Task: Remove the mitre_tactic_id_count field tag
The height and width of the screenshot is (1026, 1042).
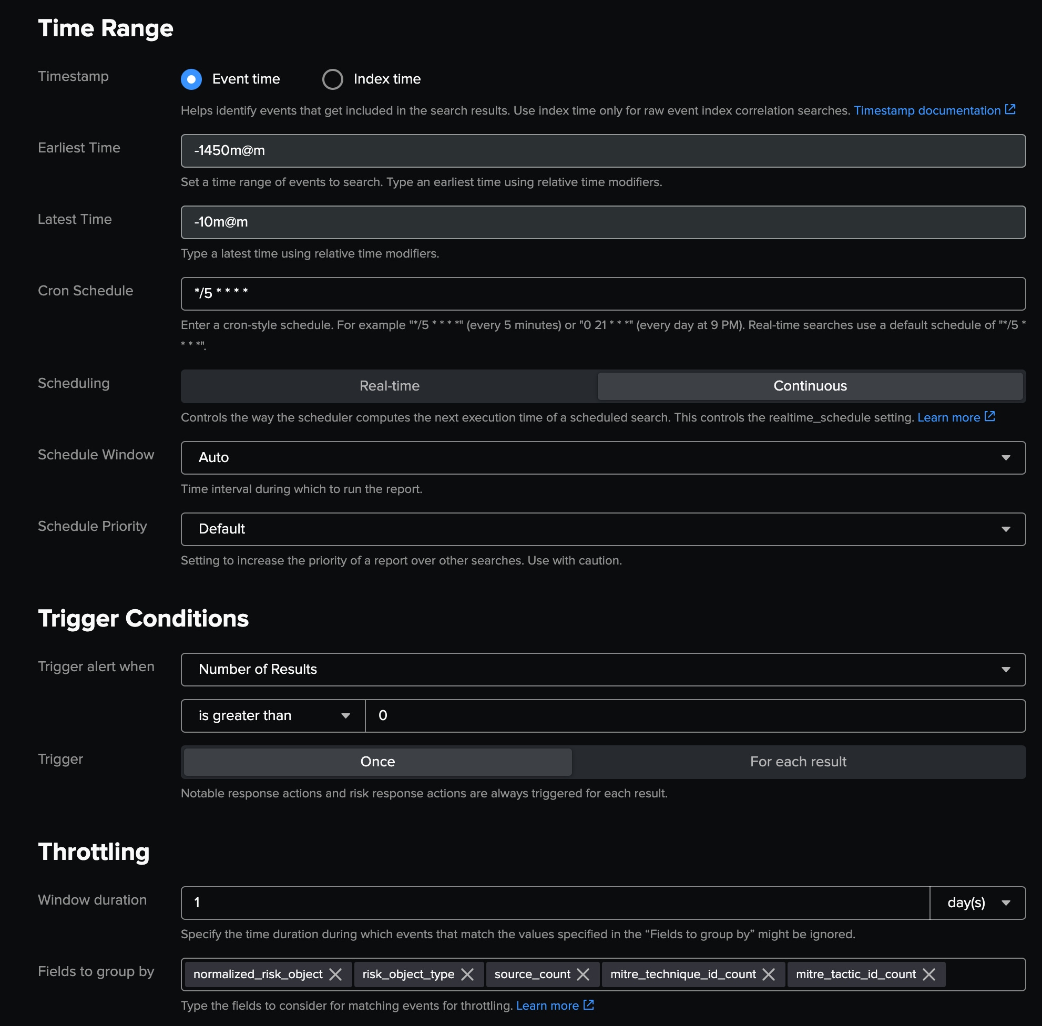Action: coord(929,974)
